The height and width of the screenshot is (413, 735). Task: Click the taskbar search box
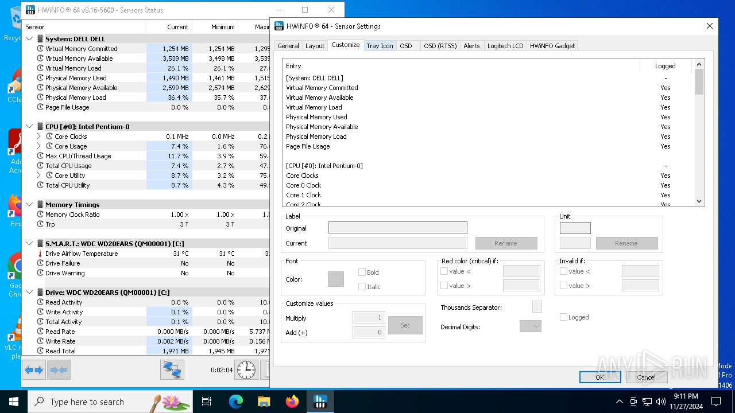click(110, 402)
